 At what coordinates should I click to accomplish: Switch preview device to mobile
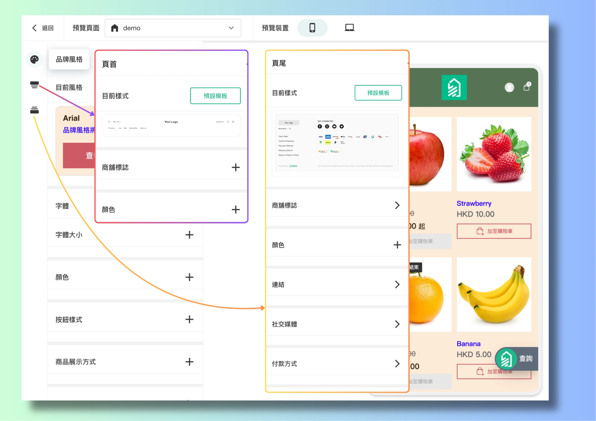click(x=312, y=28)
